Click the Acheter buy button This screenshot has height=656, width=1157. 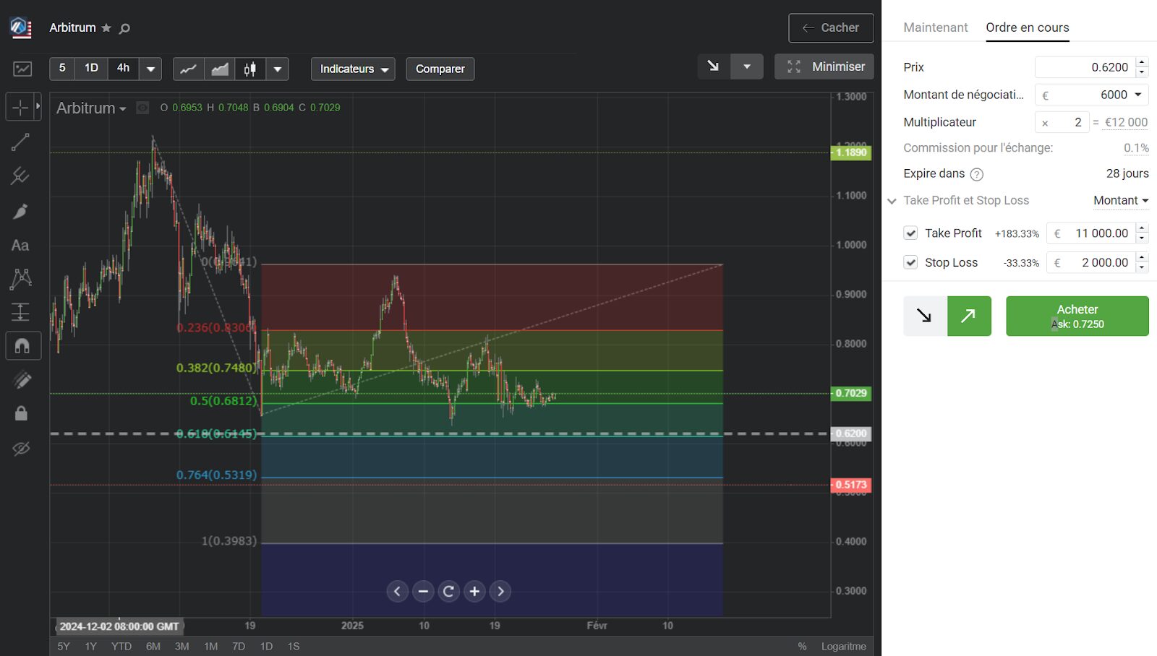(1077, 316)
